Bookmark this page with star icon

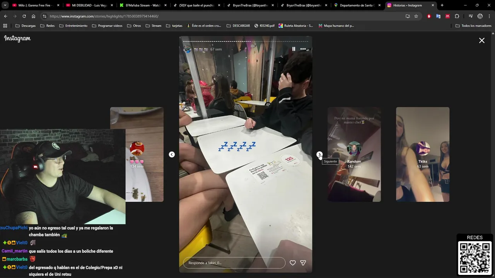click(416, 16)
